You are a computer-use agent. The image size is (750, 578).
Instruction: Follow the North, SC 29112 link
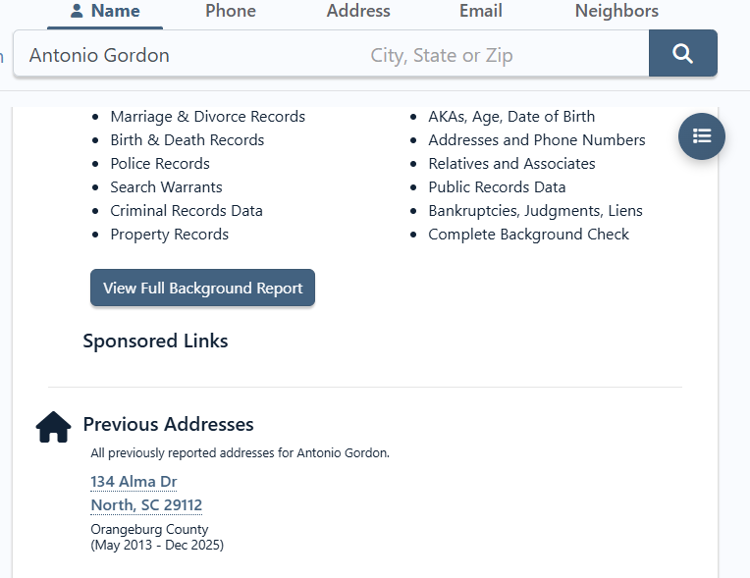click(146, 504)
